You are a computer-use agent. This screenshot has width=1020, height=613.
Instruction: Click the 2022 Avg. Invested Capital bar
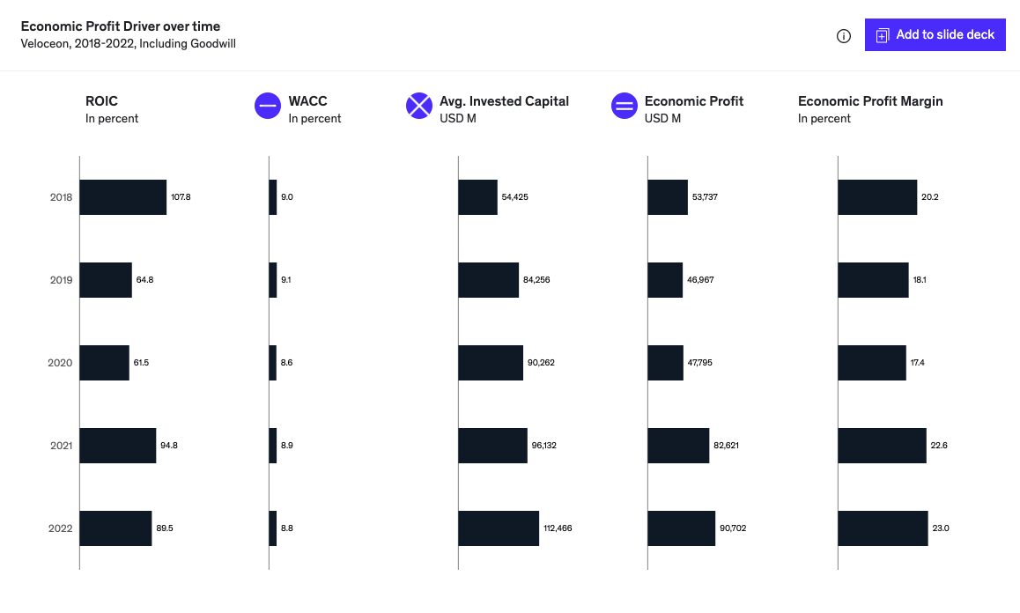498,528
